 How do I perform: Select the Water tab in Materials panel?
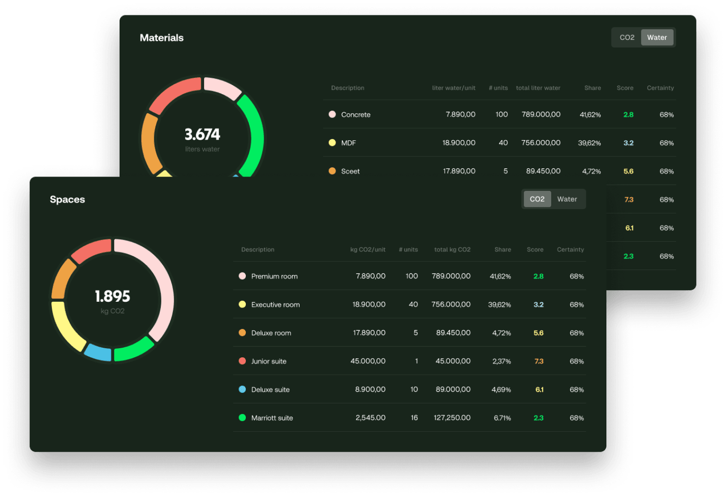pos(657,37)
